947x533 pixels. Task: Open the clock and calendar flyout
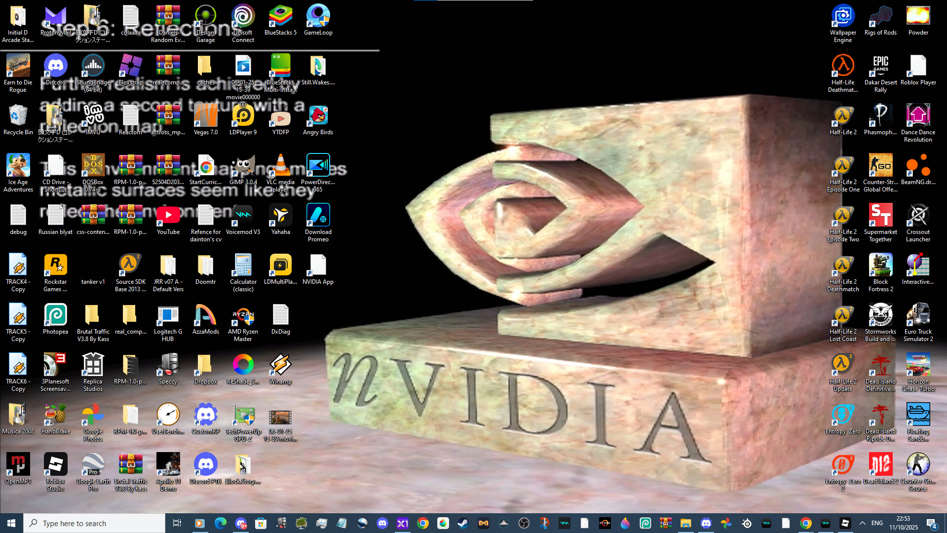coord(903,523)
